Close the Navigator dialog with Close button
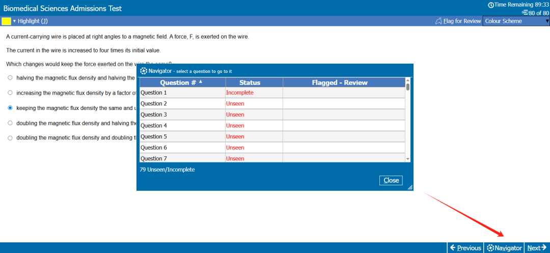Image resolution: width=550 pixels, height=253 pixels. click(391, 180)
